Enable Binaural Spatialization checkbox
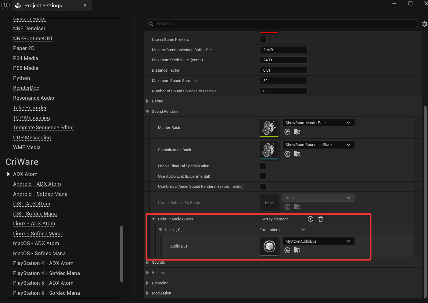This screenshot has height=303, width=428. pyautogui.click(x=263, y=166)
